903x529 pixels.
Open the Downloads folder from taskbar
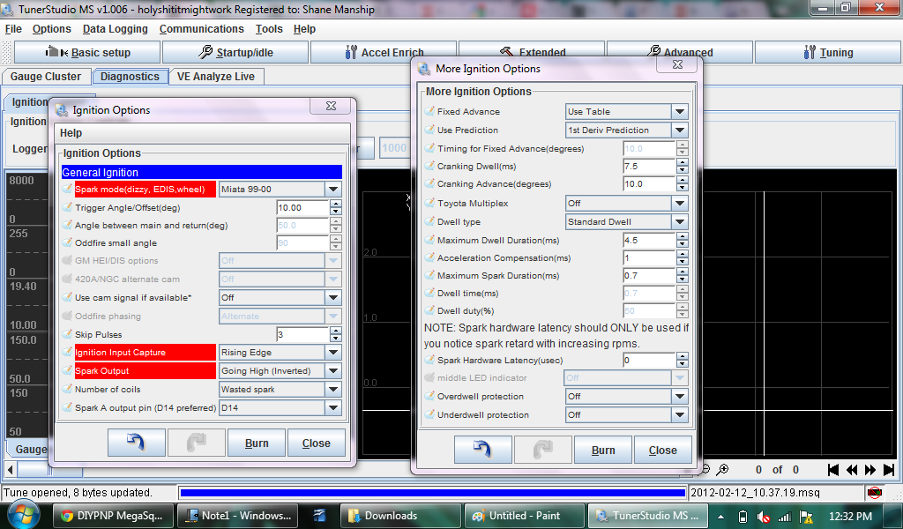[x=400, y=516]
